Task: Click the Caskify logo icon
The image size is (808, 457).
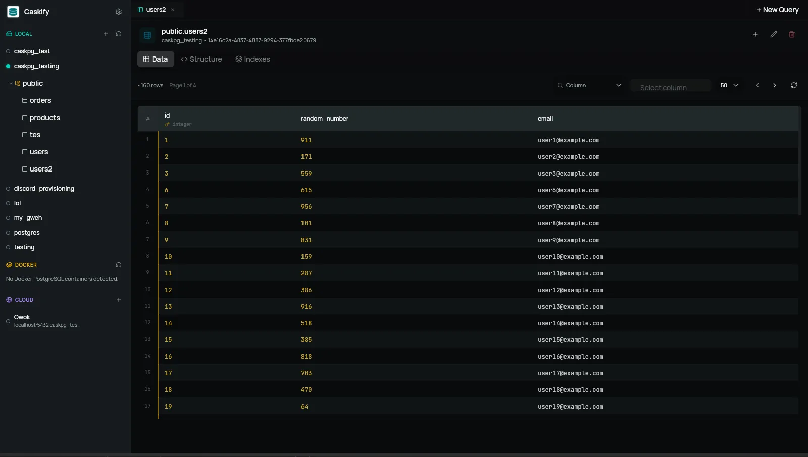Action: [13, 12]
